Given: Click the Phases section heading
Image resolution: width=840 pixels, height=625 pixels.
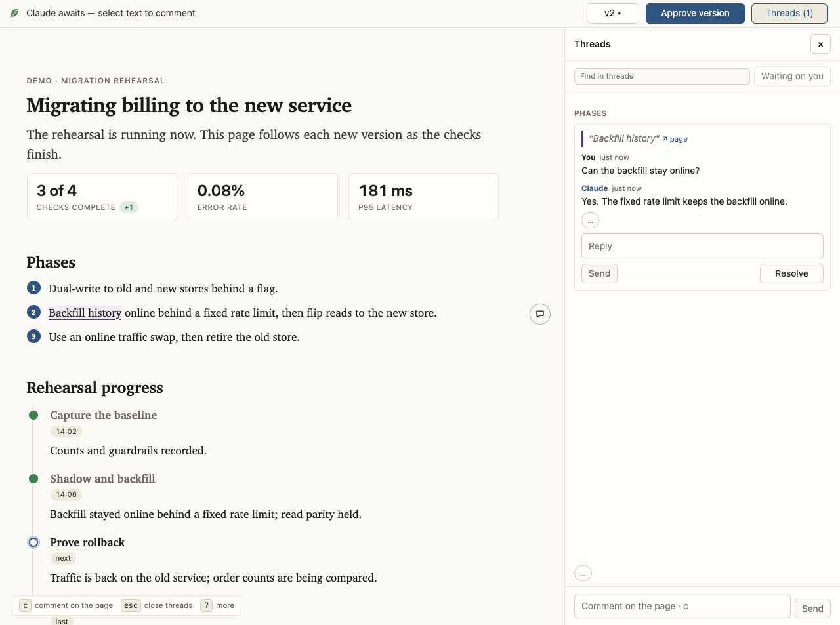Looking at the screenshot, I should 51,262.
